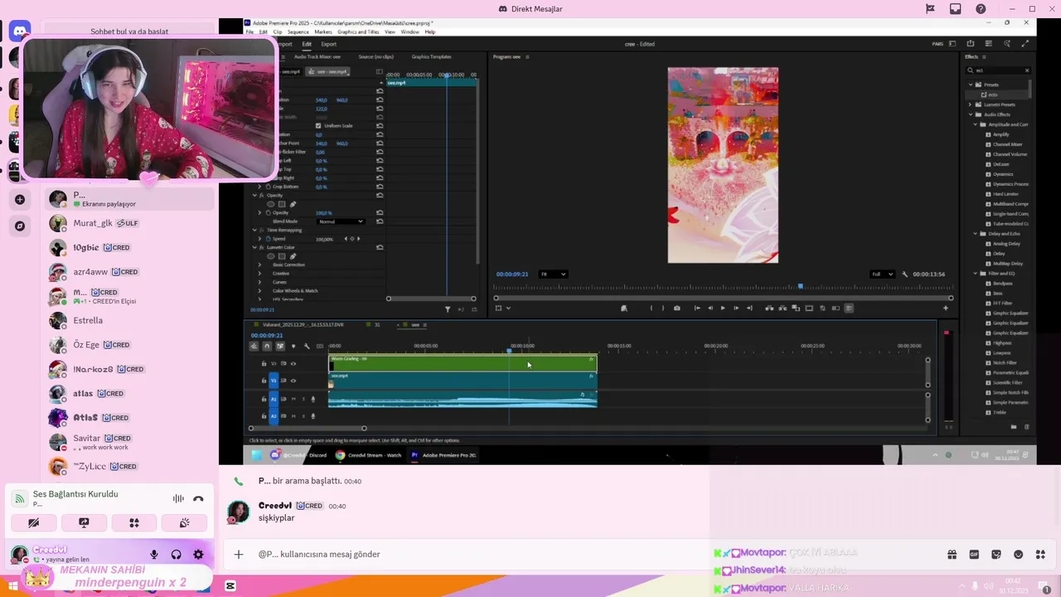
Task: Toggle Discord camera button in voice panel
Action: [x=33, y=523]
